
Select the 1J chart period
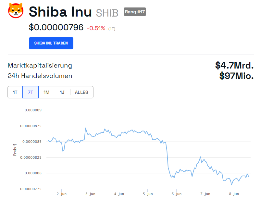coord(62,92)
